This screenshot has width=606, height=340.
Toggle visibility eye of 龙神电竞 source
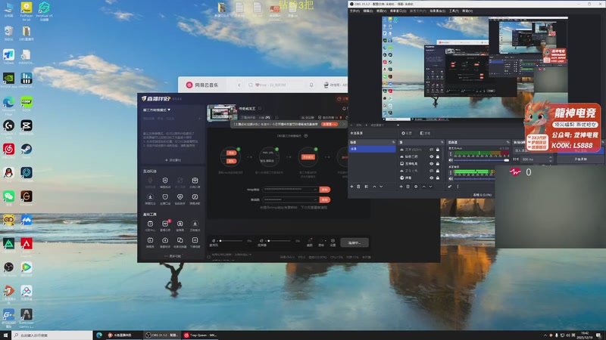(431, 164)
